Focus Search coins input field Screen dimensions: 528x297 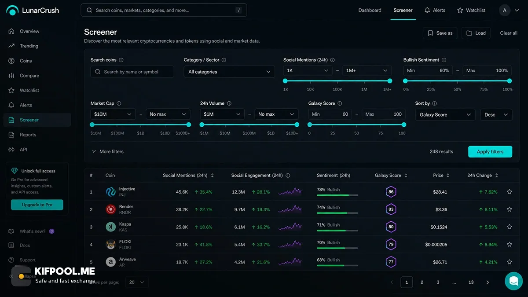(132, 72)
